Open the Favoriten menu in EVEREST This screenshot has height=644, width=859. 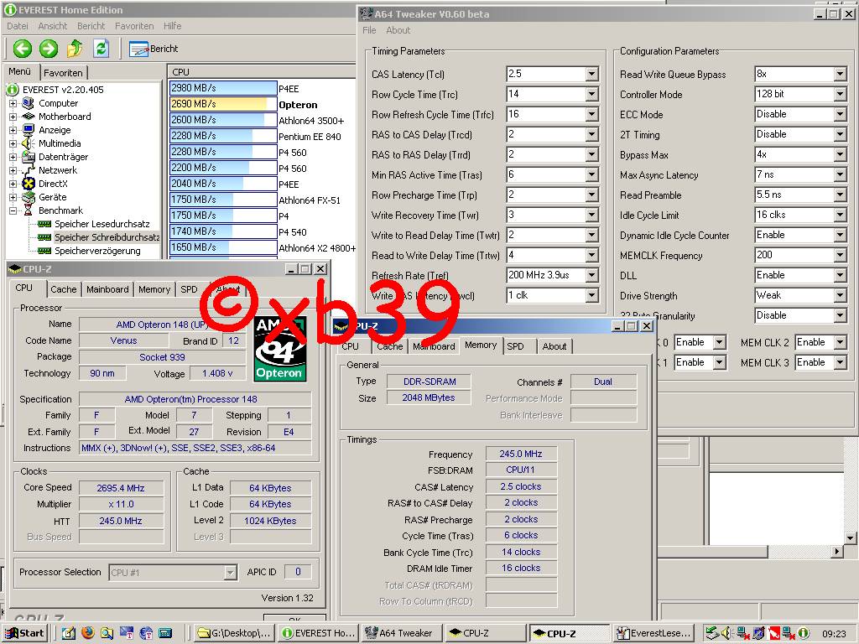coord(134,26)
